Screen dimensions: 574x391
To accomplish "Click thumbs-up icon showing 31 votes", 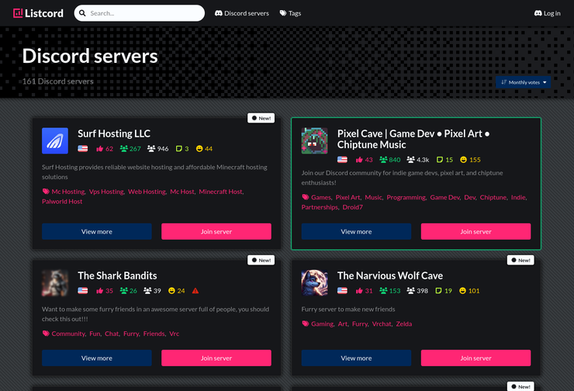I will pyautogui.click(x=359, y=291).
